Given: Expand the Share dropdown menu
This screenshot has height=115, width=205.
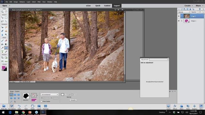Looking at the screenshot, I should 199,6.
